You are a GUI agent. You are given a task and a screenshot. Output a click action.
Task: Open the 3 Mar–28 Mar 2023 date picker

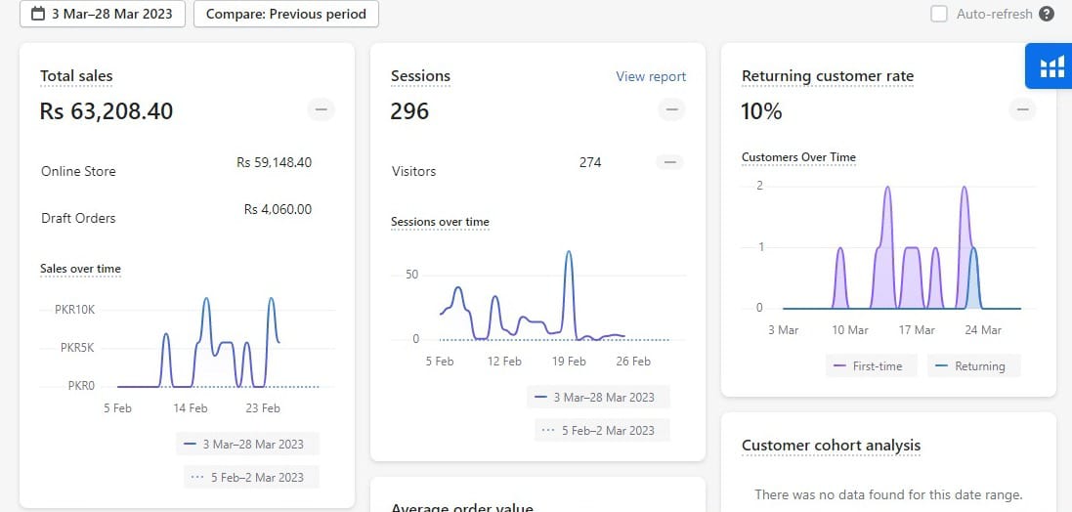tap(103, 14)
